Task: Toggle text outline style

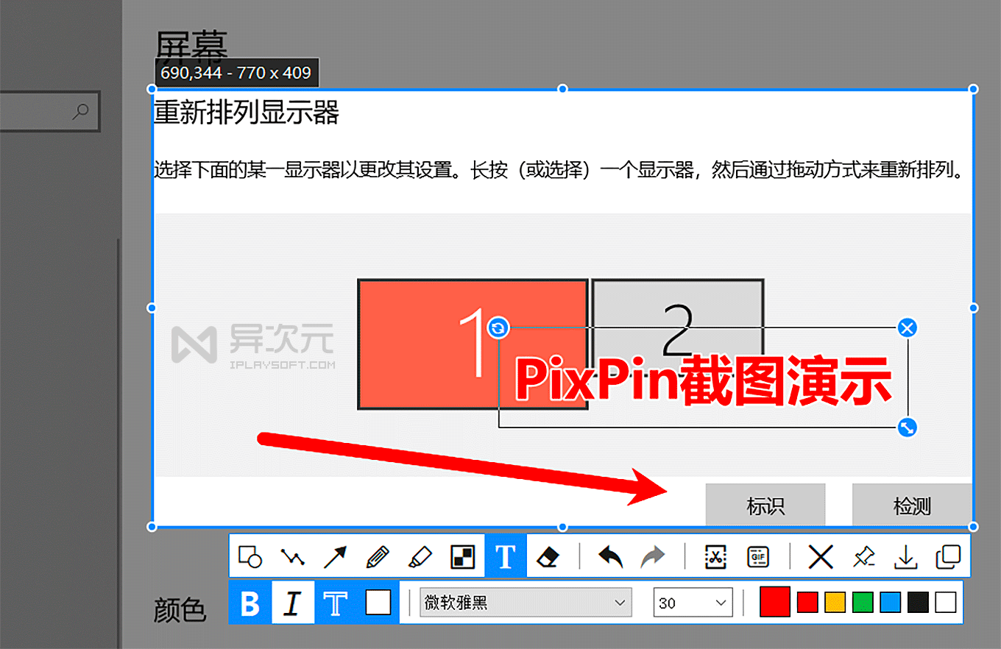Action: (x=336, y=602)
